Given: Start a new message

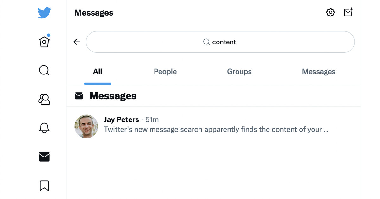Looking at the screenshot, I should pyautogui.click(x=348, y=12).
